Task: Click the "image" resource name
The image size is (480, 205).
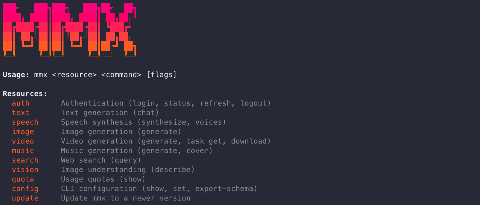Action: (x=23, y=132)
